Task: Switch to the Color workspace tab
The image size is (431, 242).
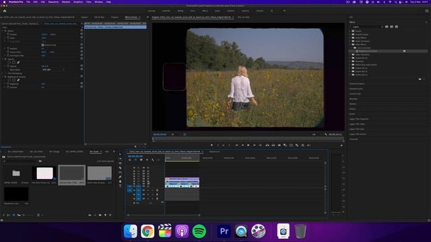Action: point(193,11)
